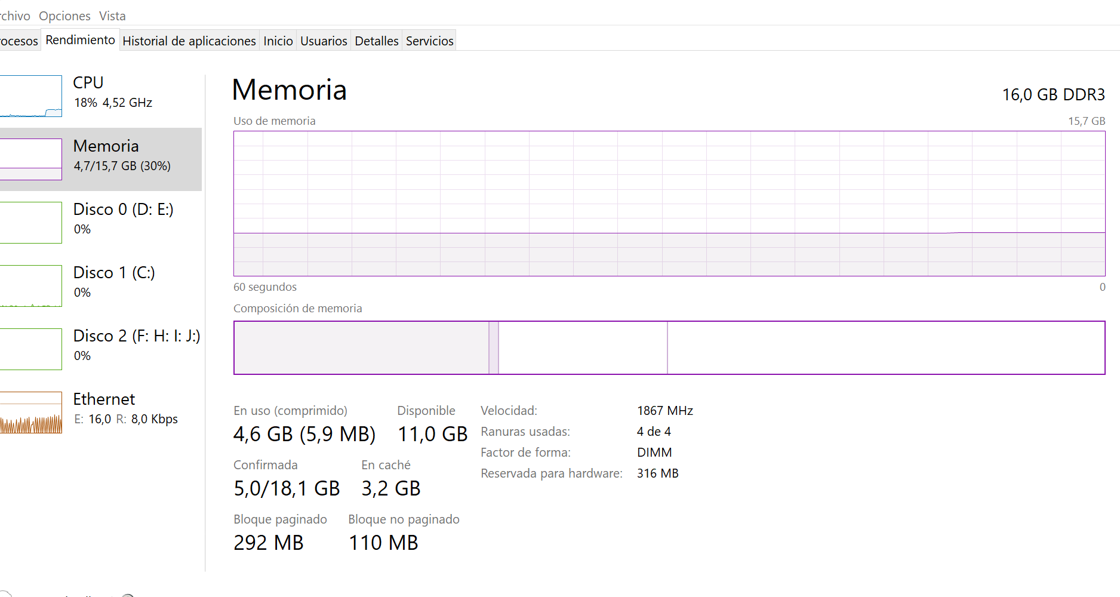Image resolution: width=1120 pixels, height=597 pixels.
Task: Click the Disco 0 (D: E:) graph thumbnail
Action: click(30, 223)
